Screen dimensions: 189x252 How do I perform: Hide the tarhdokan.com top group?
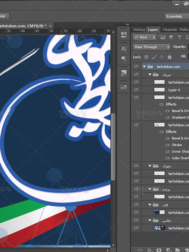136,66
